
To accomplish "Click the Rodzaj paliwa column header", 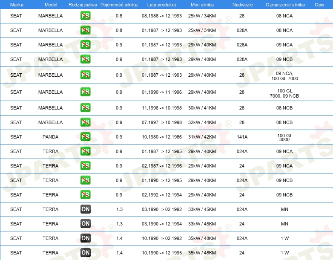I will (x=83, y=5).
